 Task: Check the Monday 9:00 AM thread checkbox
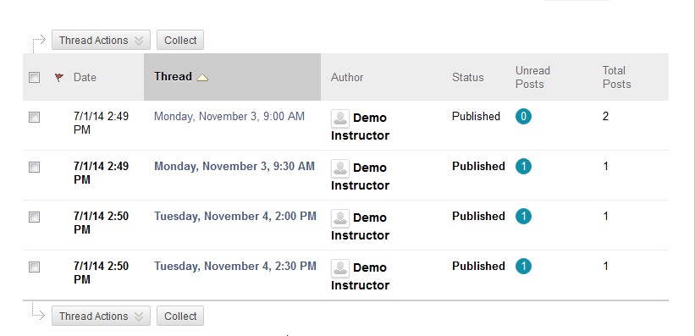(34, 117)
